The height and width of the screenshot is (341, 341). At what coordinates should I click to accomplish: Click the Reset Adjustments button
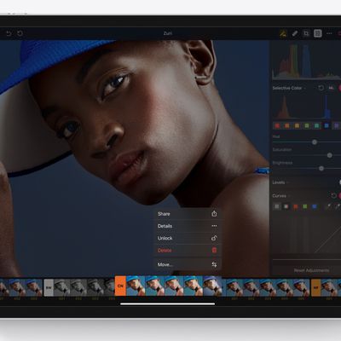coord(311,270)
